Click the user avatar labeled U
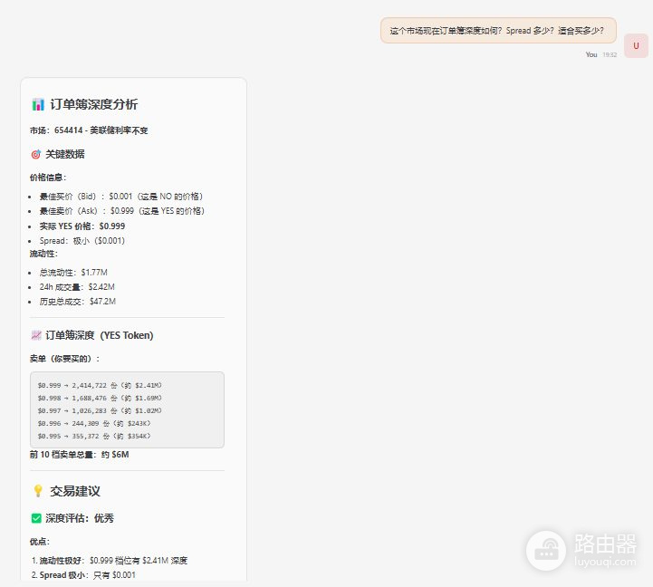This screenshot has width=653, height=587. point(636,46)
